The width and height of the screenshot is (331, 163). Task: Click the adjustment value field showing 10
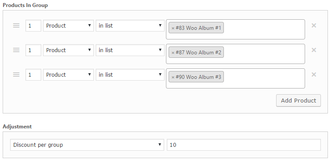[x=244, y=145]
